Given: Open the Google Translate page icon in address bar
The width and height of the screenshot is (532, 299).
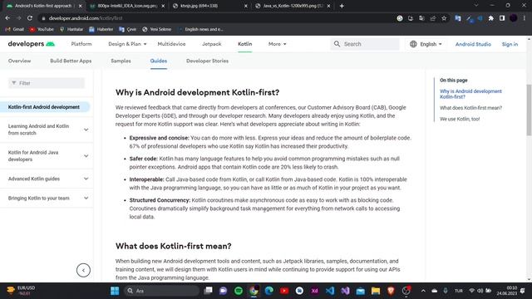Looking at the screenshot, I should tap(421, 18).
